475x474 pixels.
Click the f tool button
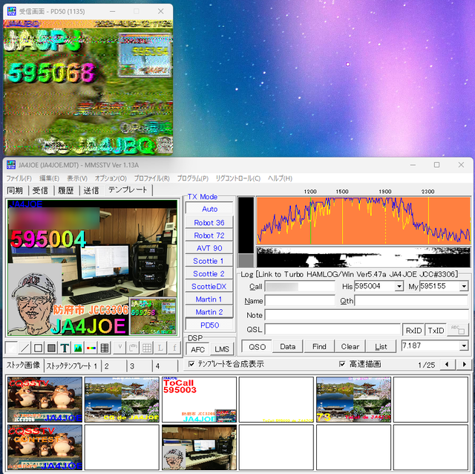point(174,348)
